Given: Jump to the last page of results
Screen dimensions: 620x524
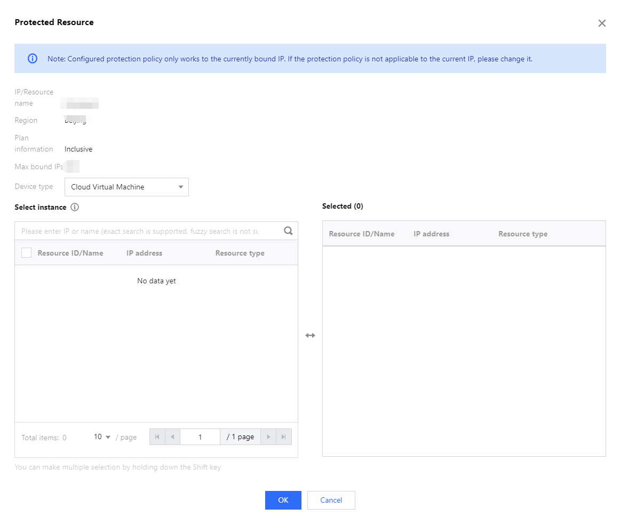Looking at the screenshot, I should coord(284,437).
